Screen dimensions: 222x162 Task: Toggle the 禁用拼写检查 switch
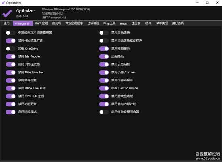(10, 80)
